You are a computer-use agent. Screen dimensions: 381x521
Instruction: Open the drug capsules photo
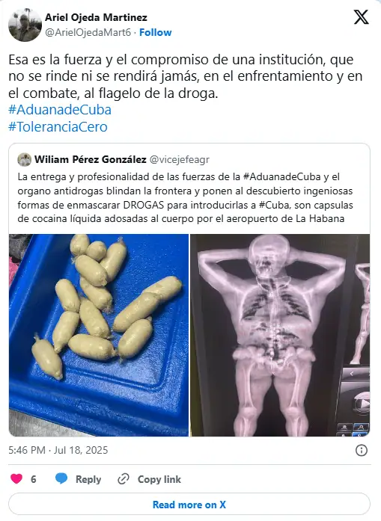click(x=99, y=335)
